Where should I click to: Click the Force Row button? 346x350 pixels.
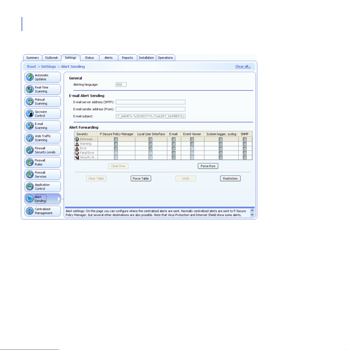208,166
